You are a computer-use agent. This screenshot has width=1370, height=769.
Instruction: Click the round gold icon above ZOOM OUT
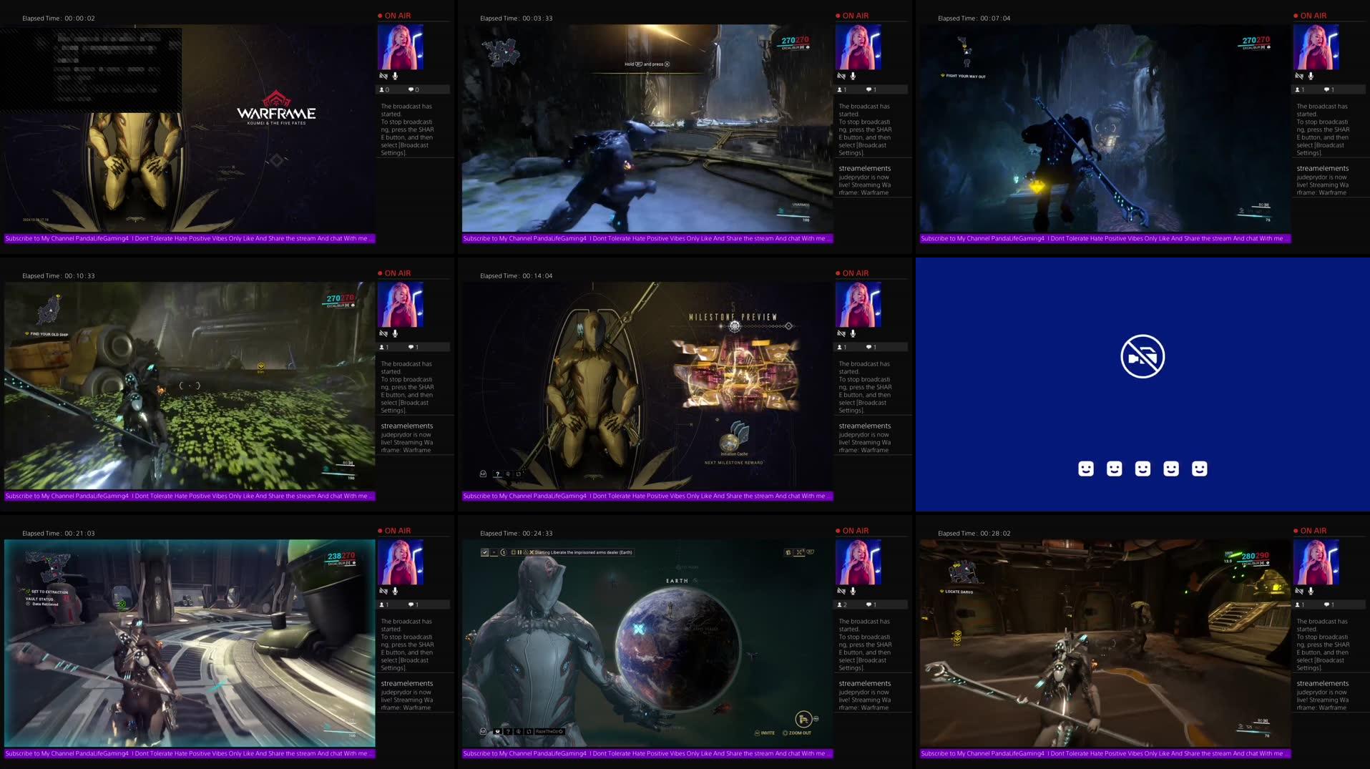[803, 719]
